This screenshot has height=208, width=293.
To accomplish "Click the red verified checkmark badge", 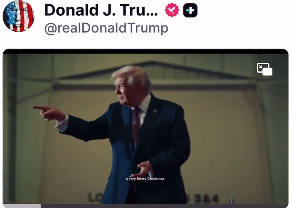I will pyautogui.click(x=172, y=10).
